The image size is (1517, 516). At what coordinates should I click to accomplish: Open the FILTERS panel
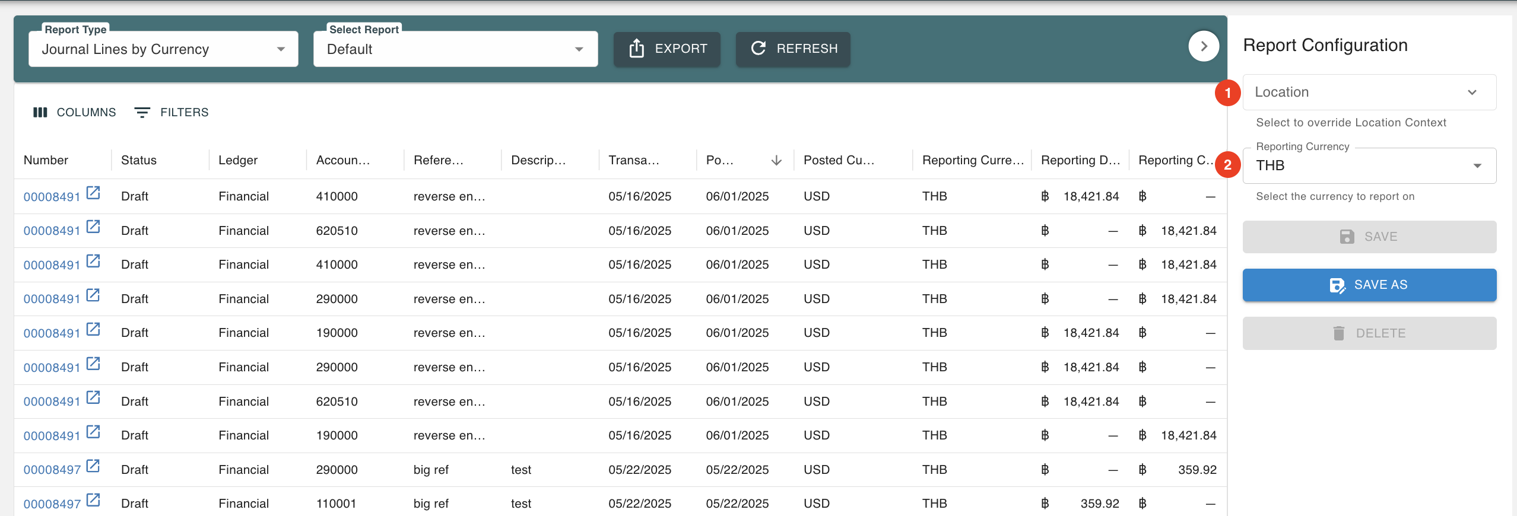172,112
